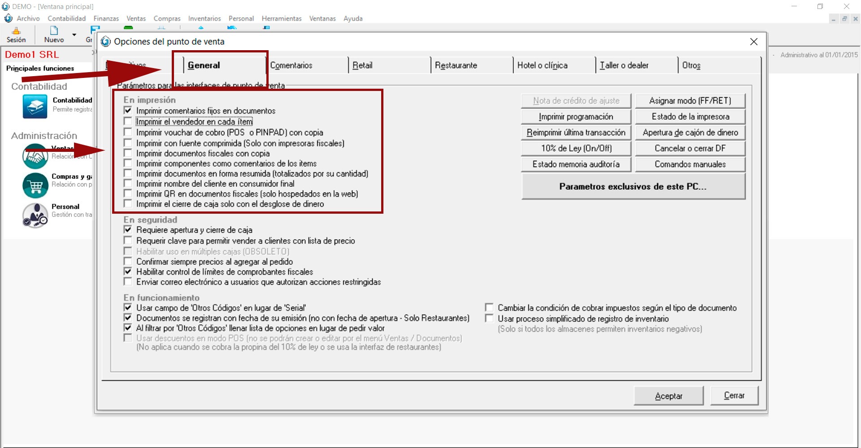Click the Nuevo document icon
Screen dimensions: 861x448
tap(54, 31)
